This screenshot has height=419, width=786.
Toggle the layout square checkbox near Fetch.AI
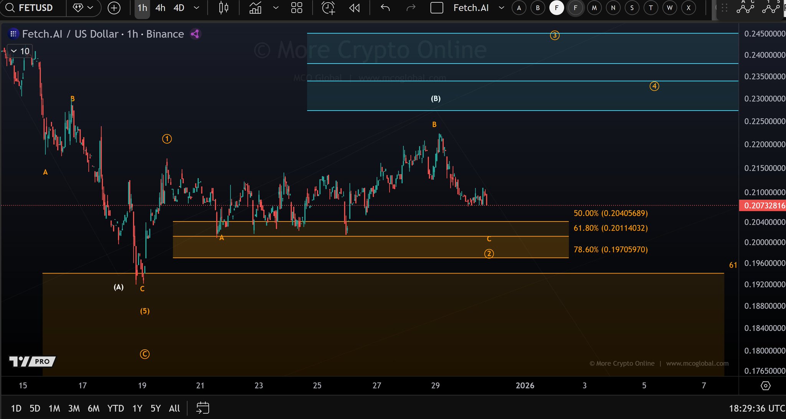click(x=437, y=8)
